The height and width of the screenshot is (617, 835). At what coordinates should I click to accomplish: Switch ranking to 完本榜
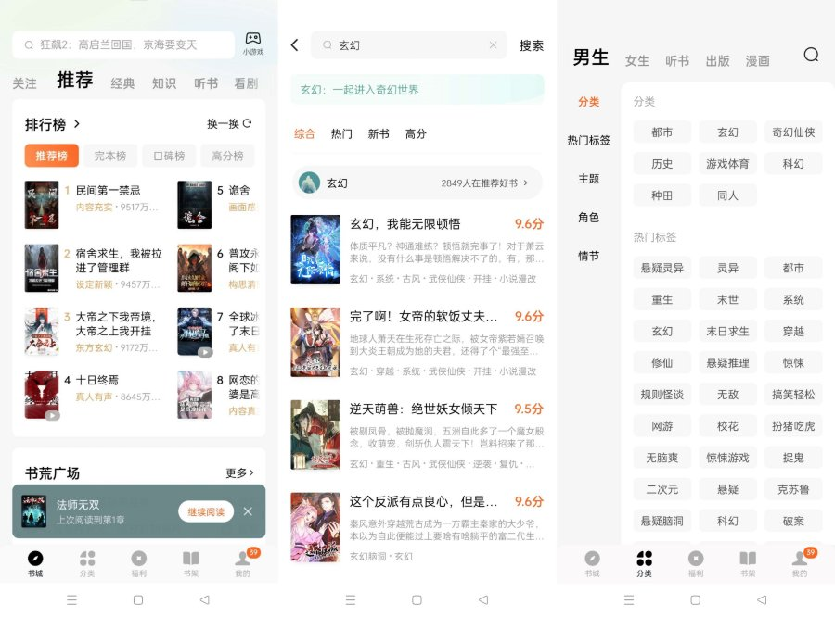(110, 156)
